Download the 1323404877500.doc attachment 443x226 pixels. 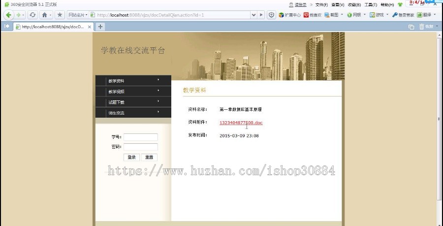(x=241, y=123)
